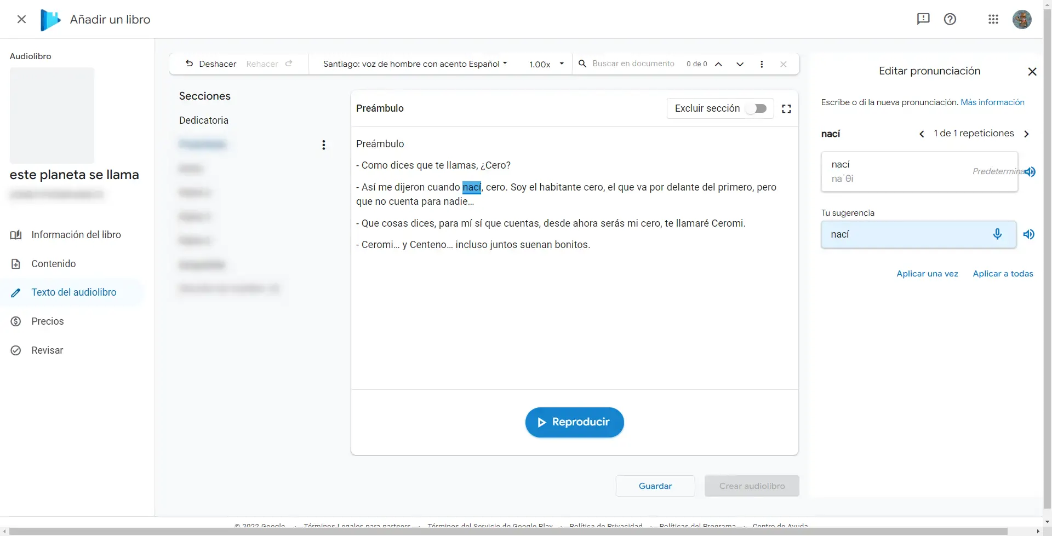Click the Aplicar a todas button

pyautogui.click(x=1003, y=274)
